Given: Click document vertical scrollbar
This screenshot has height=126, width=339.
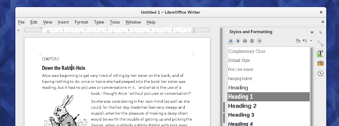Looking at the screenshot, I should [x=221, y=77].
